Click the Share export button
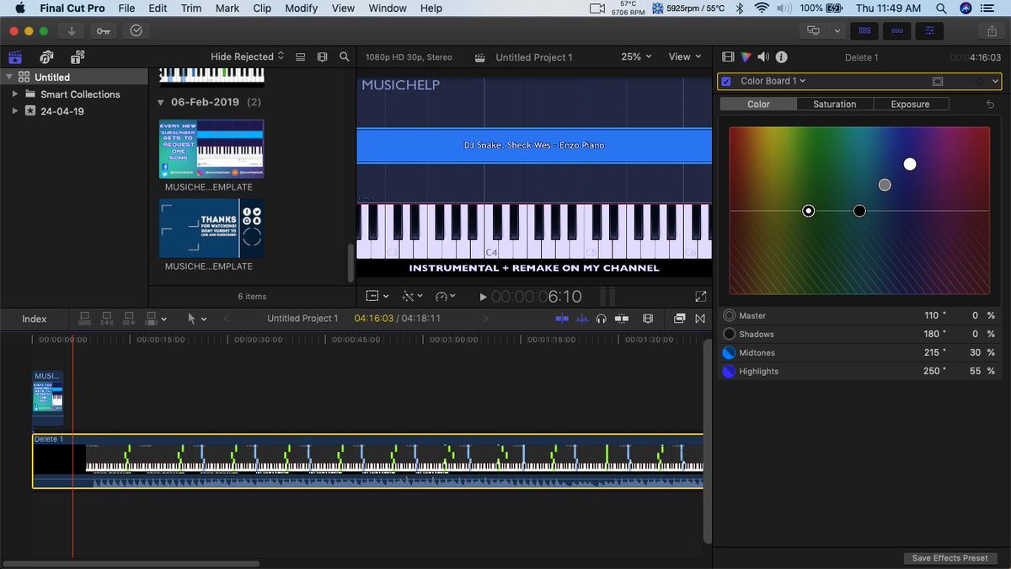Screen dimensions: 1011x569 click(991, 31)
